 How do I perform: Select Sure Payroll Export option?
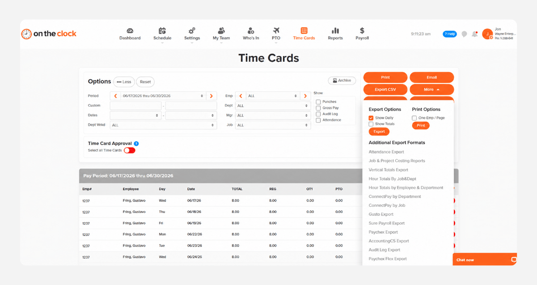pos(386,223)
